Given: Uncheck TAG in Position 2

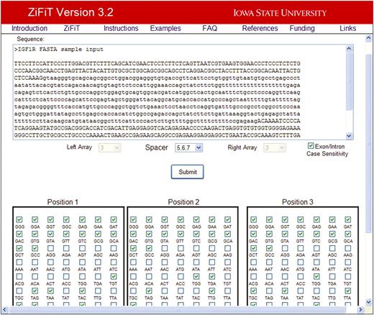Looking at the screenshot, I should coord(149,291).
